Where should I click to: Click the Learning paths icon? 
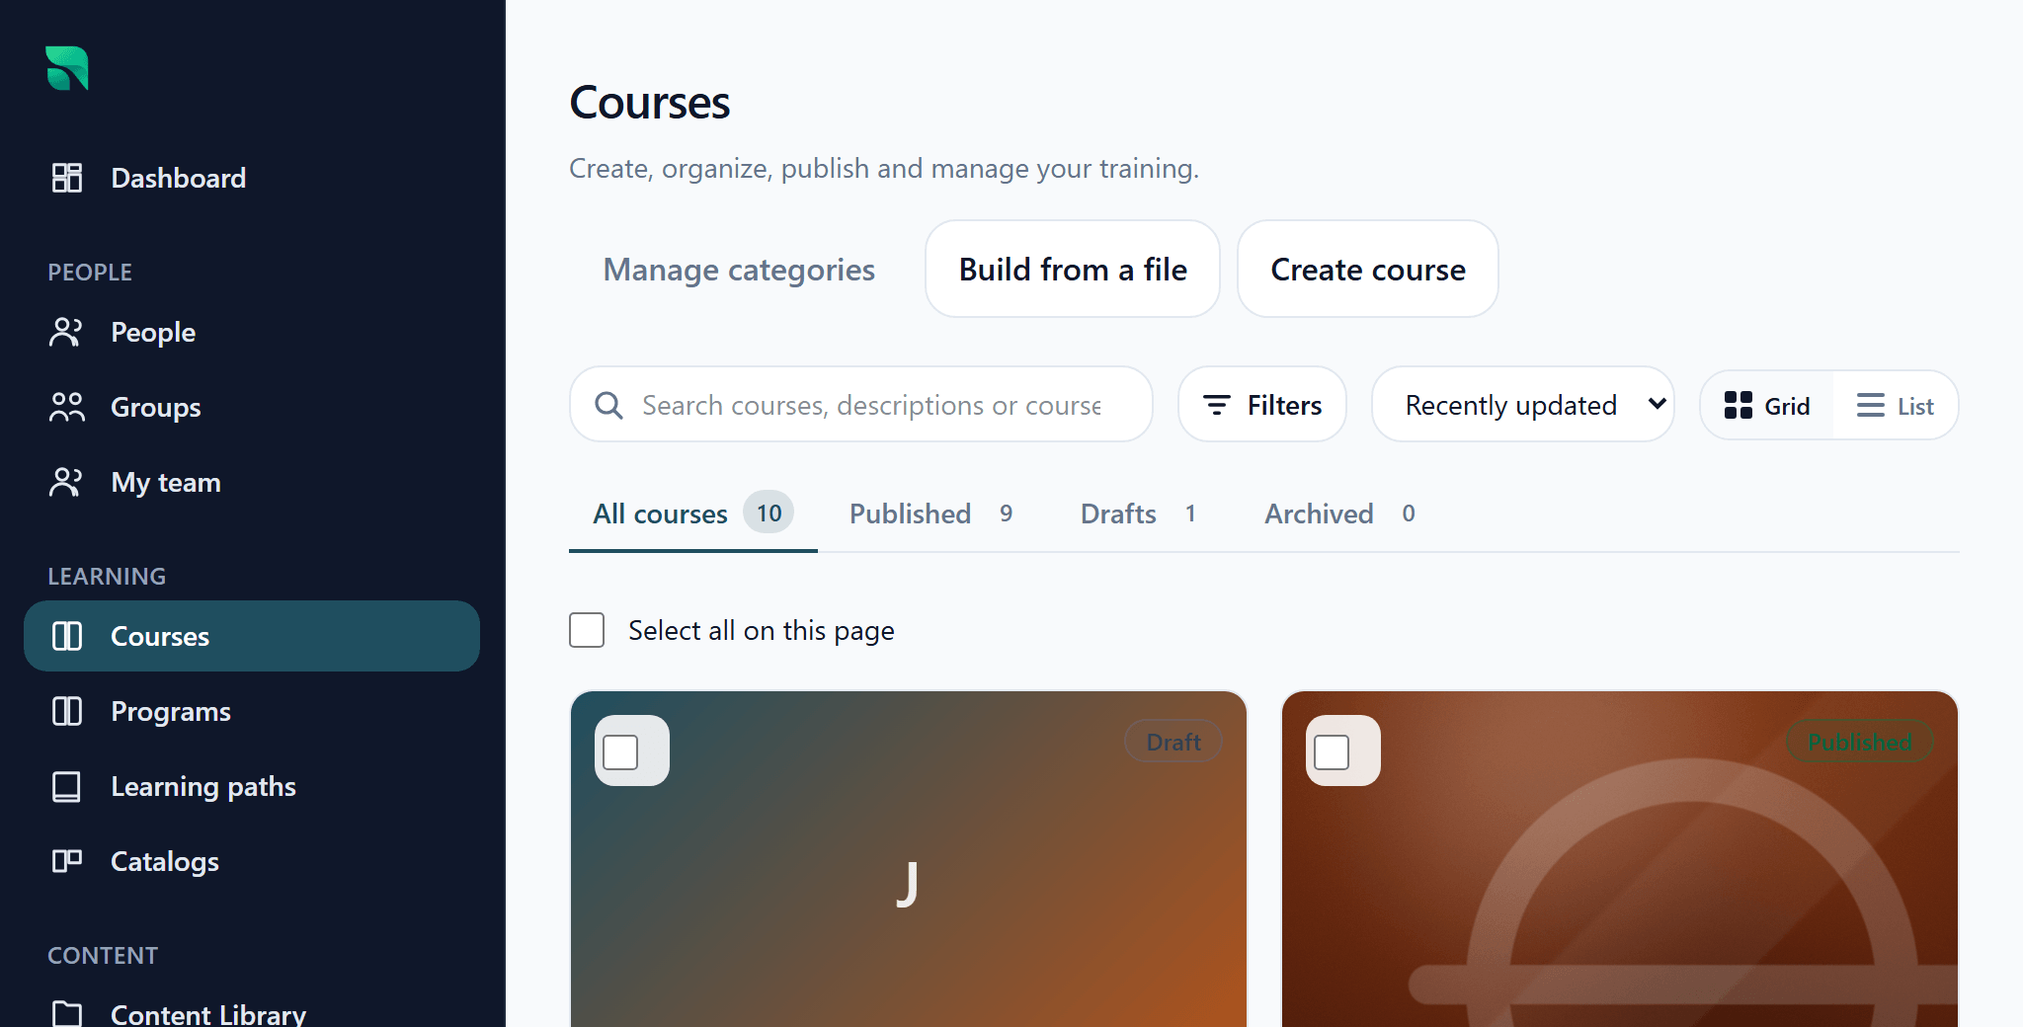[67, 786]
